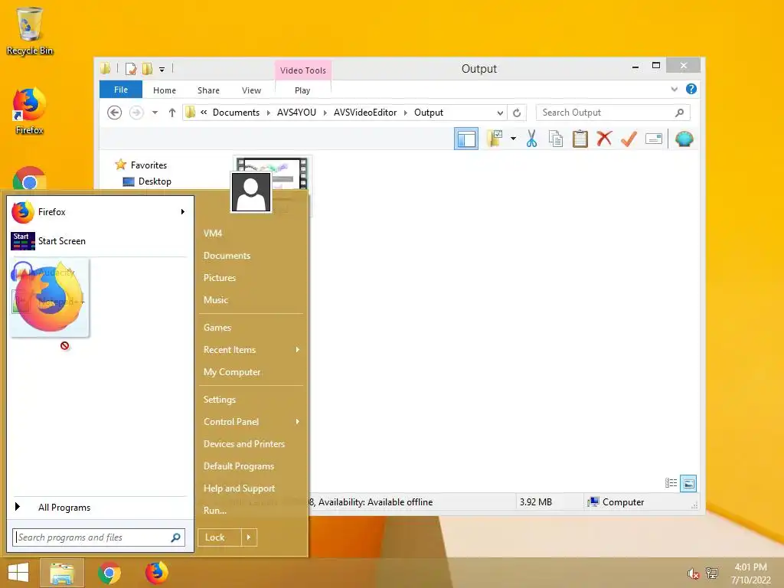
Task: Click Documents in the address breadcrumb
Action: tap(236, 113)
